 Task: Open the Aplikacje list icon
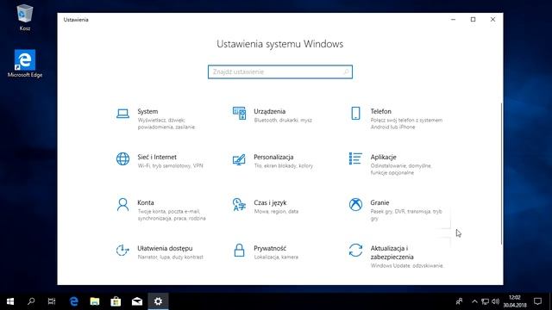355,158
